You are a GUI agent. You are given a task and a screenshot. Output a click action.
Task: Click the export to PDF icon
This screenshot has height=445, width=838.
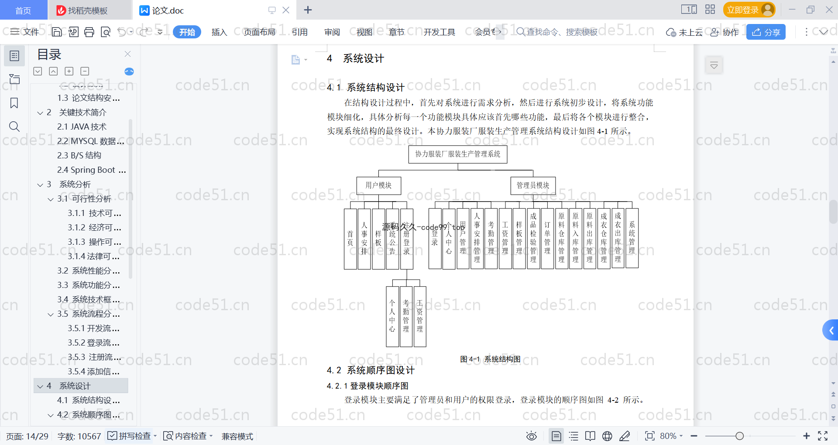click(73, 32)
